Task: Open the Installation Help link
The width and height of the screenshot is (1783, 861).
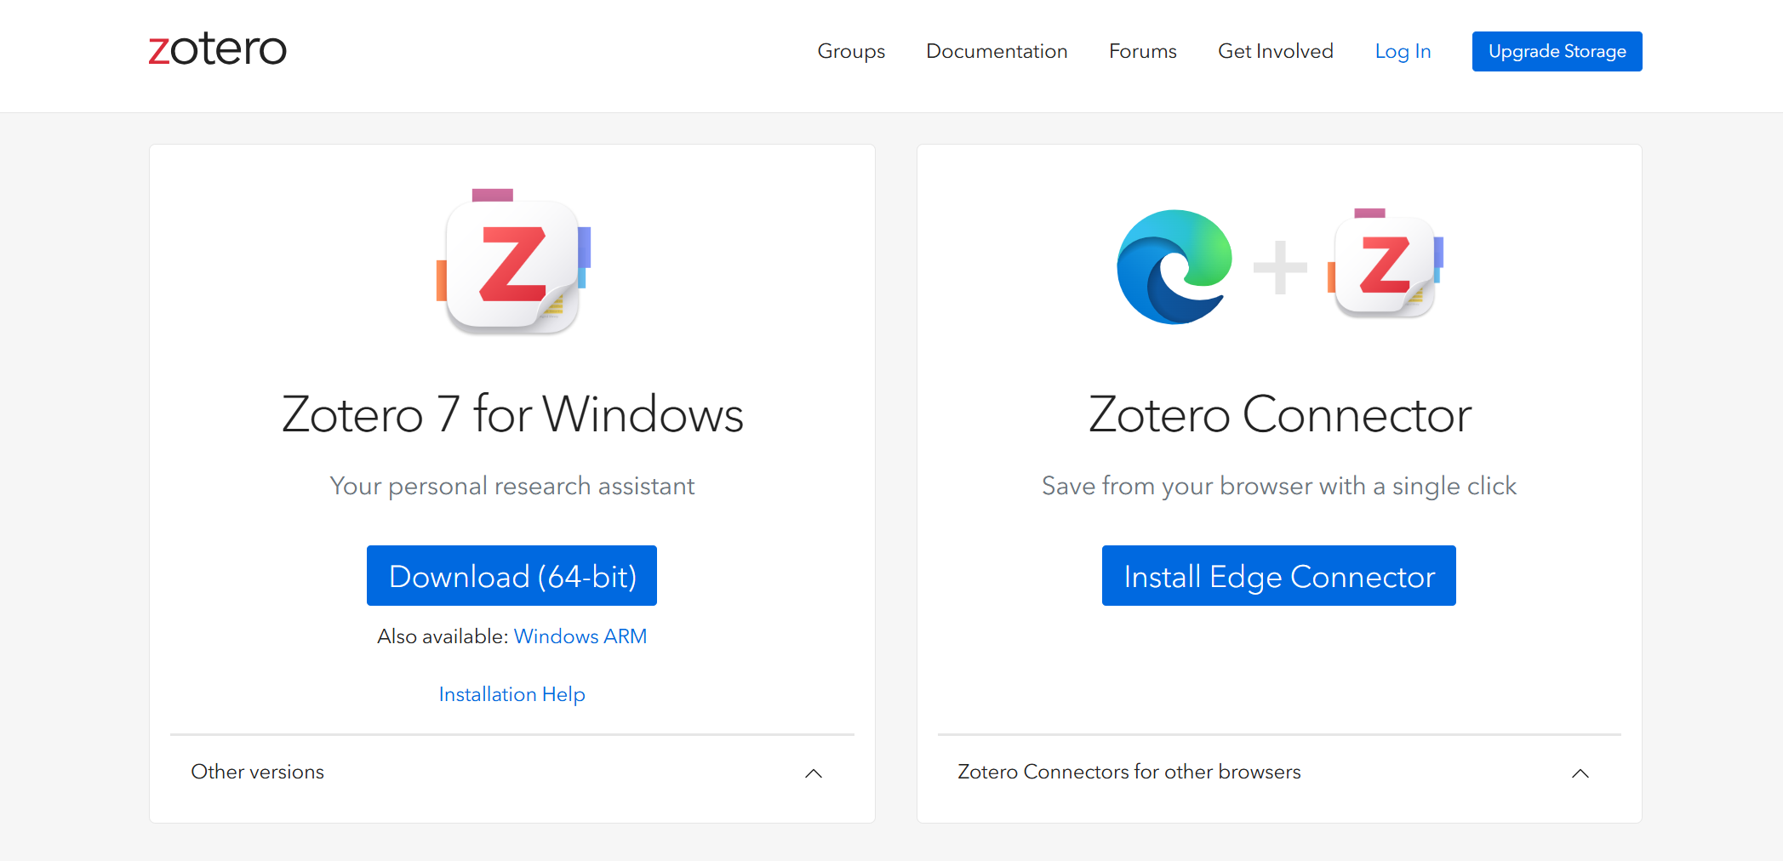Action: 511,694
